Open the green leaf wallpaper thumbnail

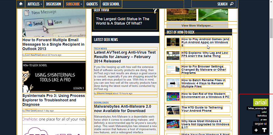pos(213,15)
